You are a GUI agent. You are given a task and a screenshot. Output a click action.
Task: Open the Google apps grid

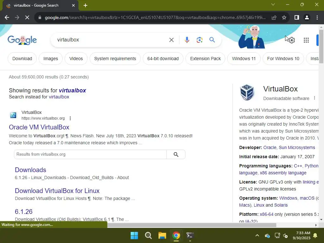[x=306, y=40]
